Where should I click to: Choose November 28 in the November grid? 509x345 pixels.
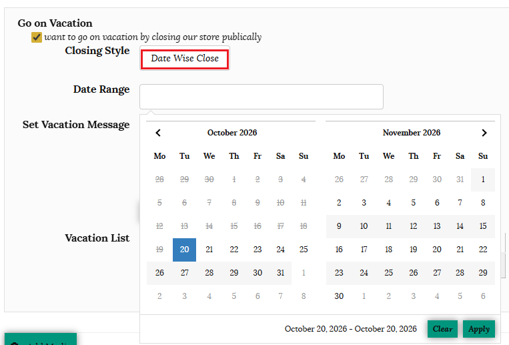click(460, 273)
